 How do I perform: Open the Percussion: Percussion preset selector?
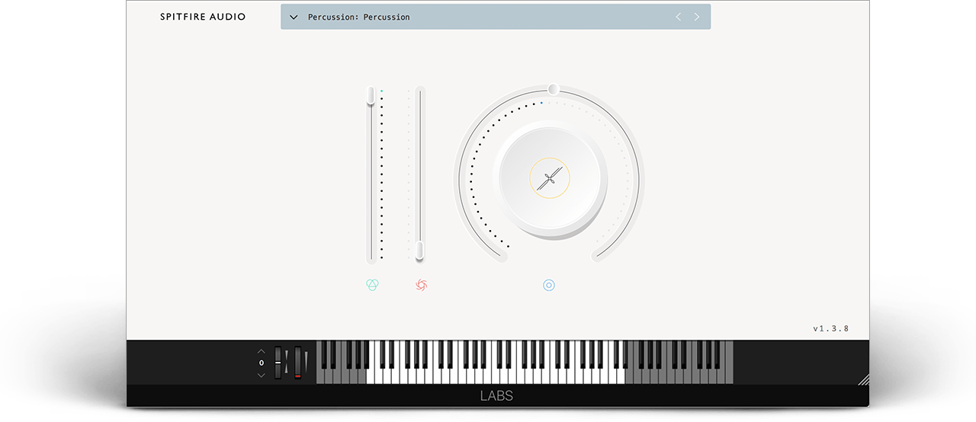click(x=496, y=17)
